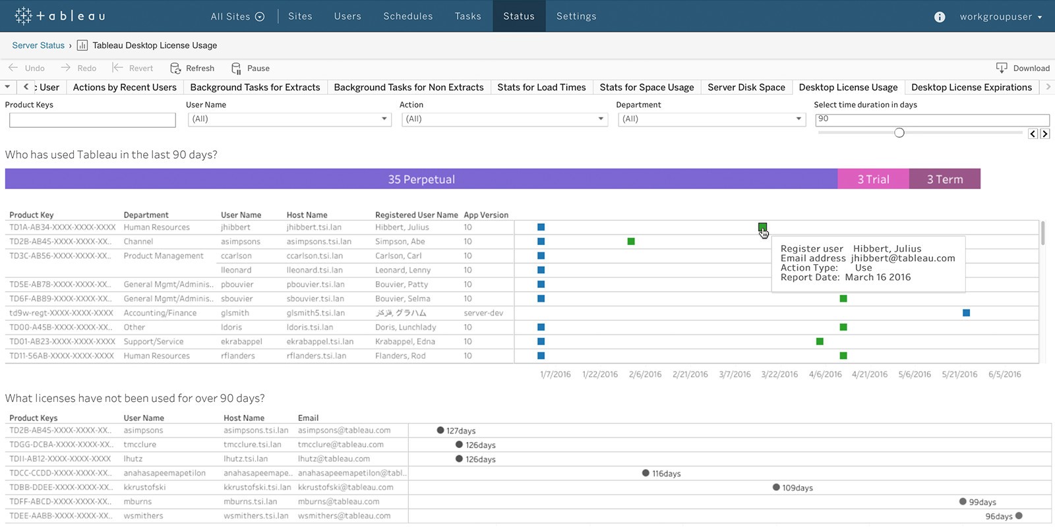Click the time duration slider handle
The image size is (1055, 527).
(x=899, y=133)
